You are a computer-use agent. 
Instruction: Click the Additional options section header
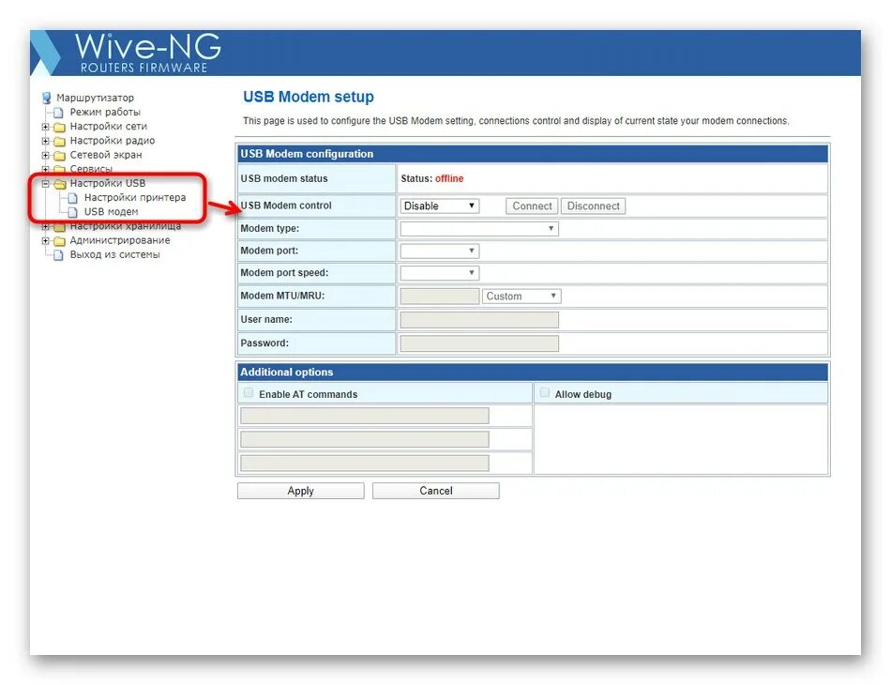pyautogui.click(x=533, y=372)
